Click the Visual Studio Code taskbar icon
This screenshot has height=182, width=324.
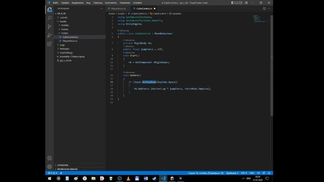[163, 178]
